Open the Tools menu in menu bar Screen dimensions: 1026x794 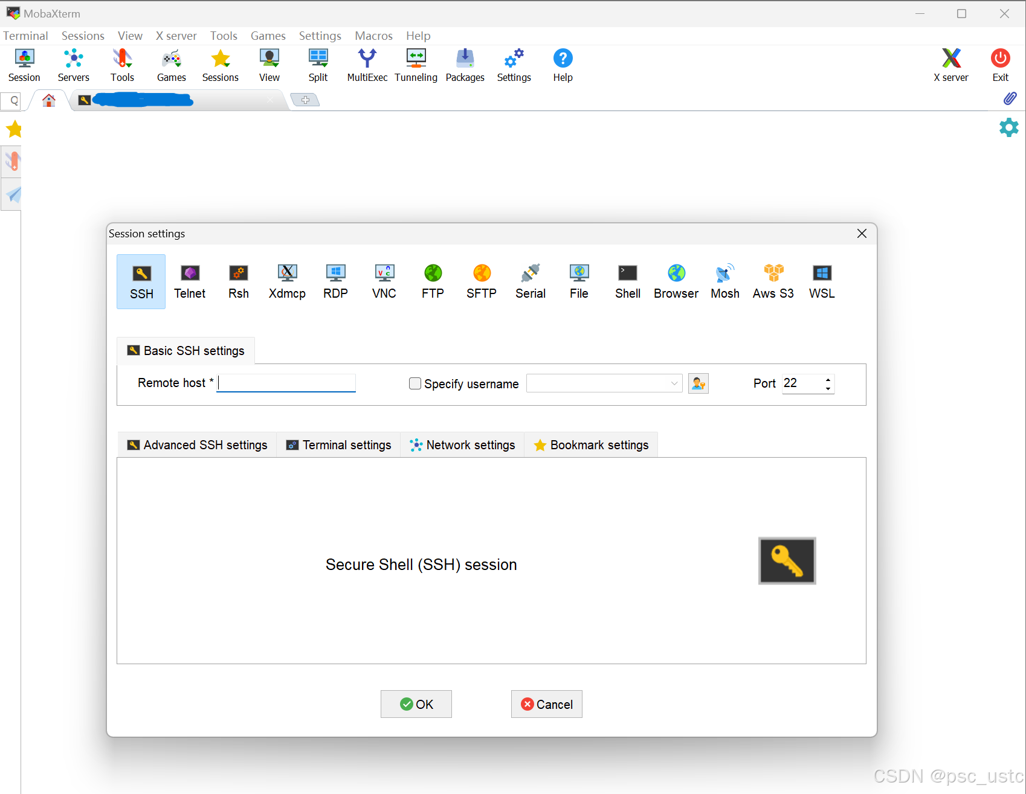(224, 36)
